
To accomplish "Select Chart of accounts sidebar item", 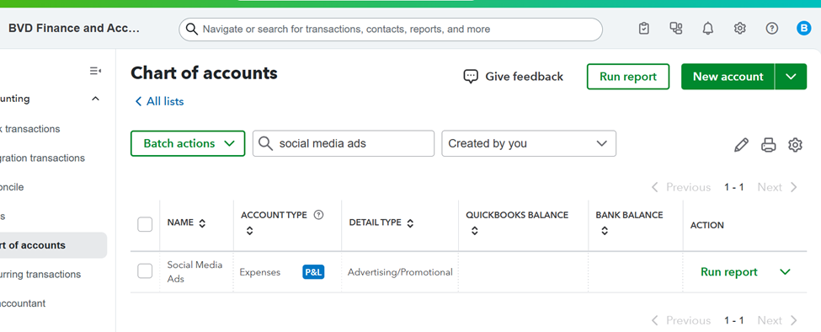I will [53, 245].
